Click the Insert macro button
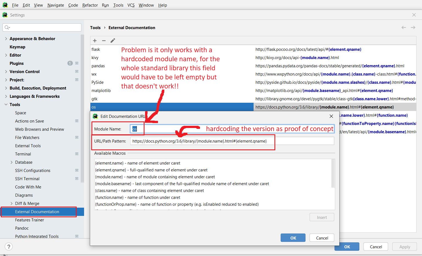 pos(322,217)
